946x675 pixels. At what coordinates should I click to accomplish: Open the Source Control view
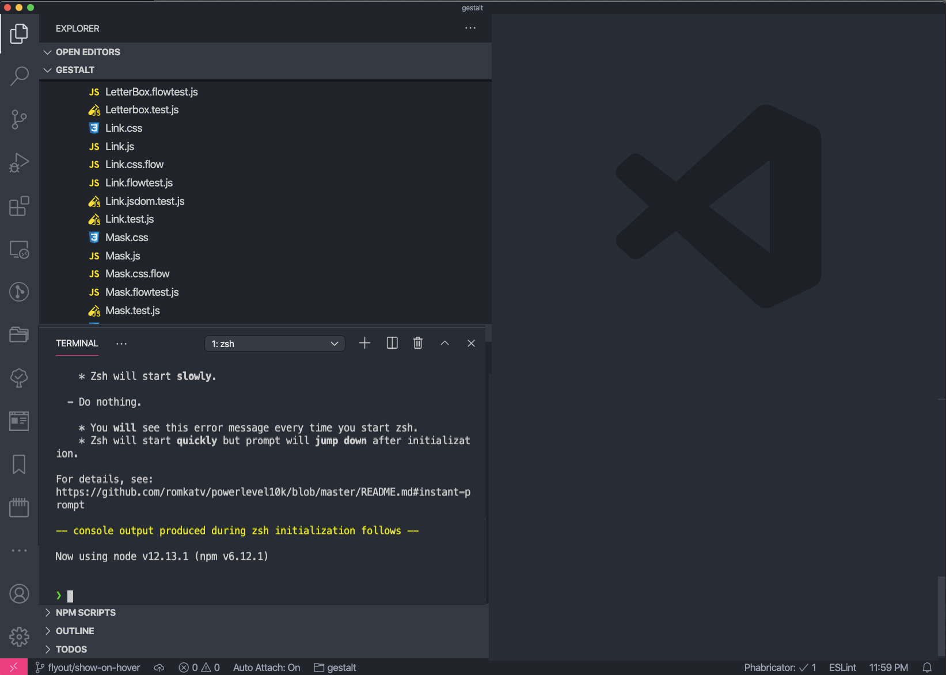point(19,120)
